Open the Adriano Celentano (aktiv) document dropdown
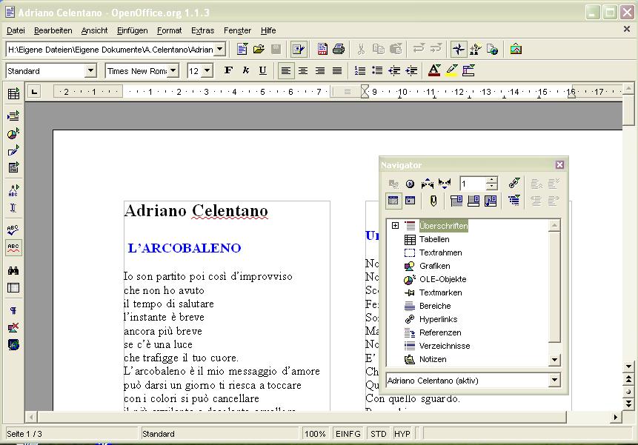638x445 pixels. pos(554,381)
